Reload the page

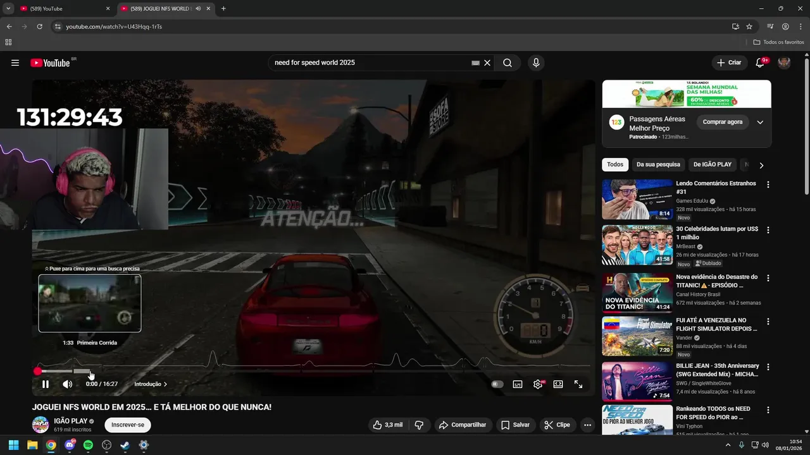pos(39,27)
